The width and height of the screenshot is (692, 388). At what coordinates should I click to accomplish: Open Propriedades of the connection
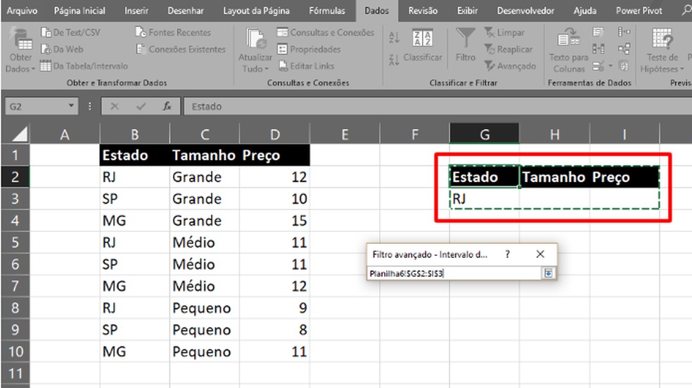309,49
